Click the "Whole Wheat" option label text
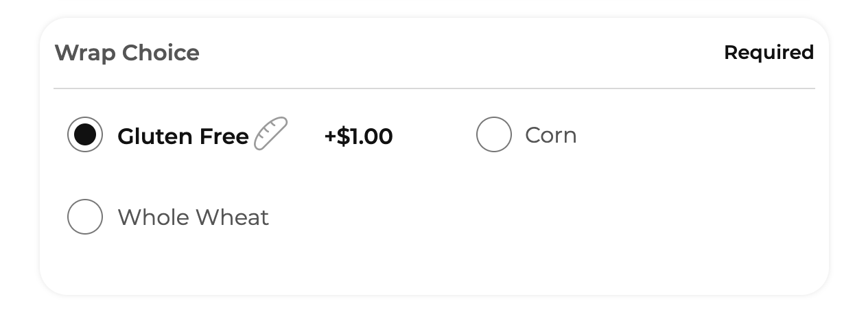 point(193,217)
